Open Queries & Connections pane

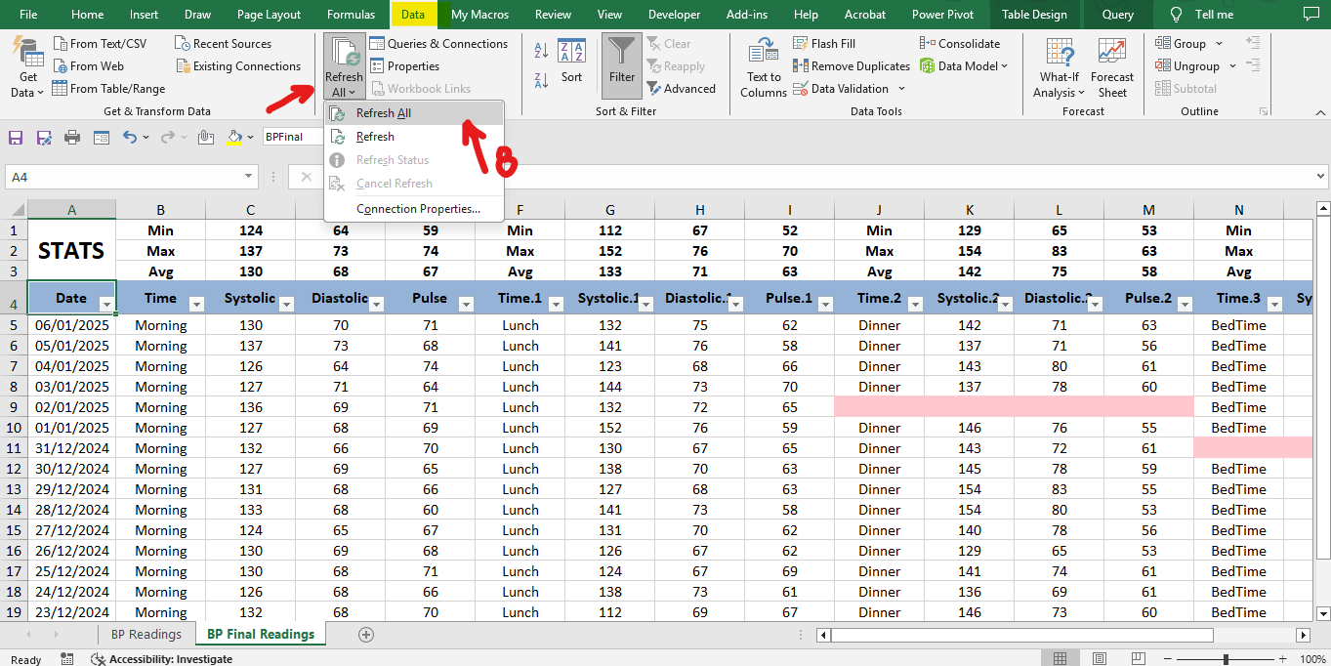click(x=437, y=44)
